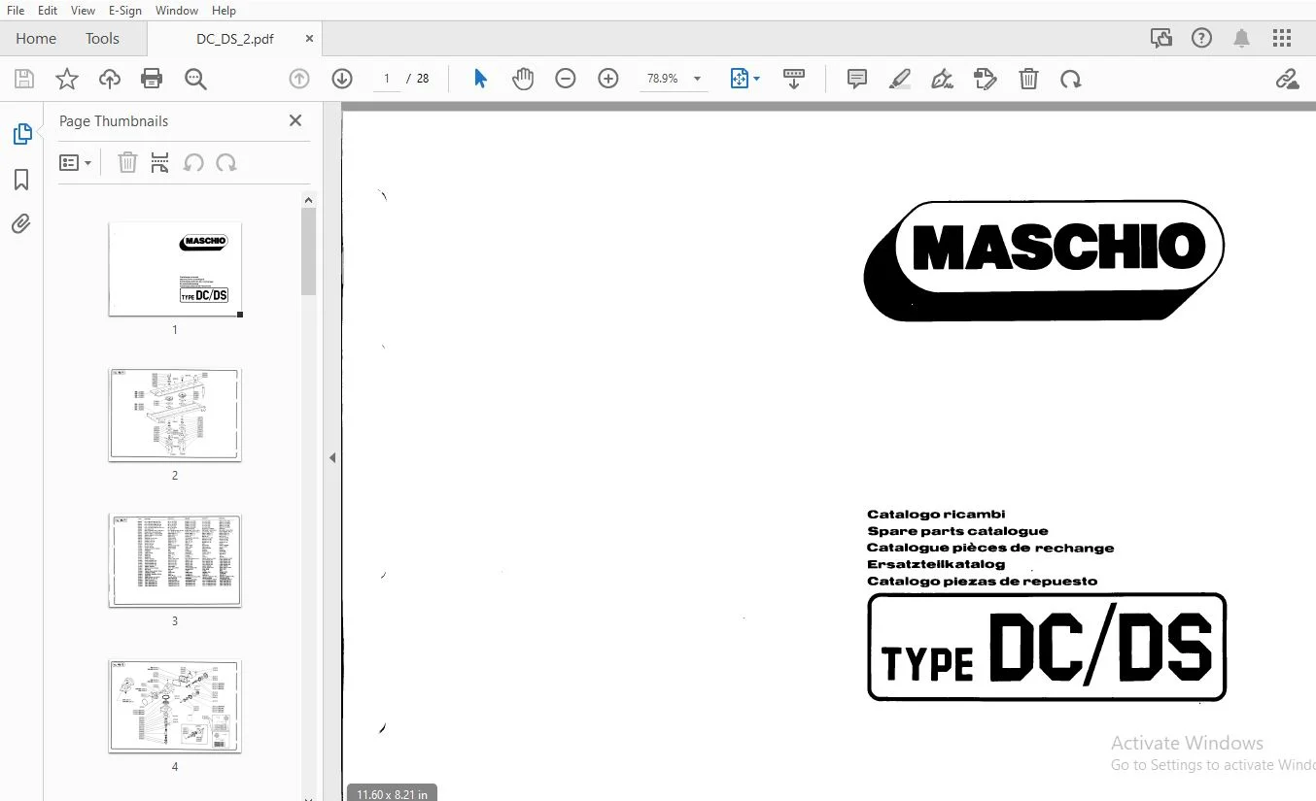Open the fit page options tool

click(745, 79)
